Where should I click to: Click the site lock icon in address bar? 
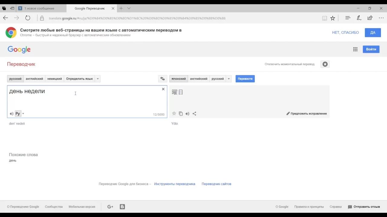[42, 18]
